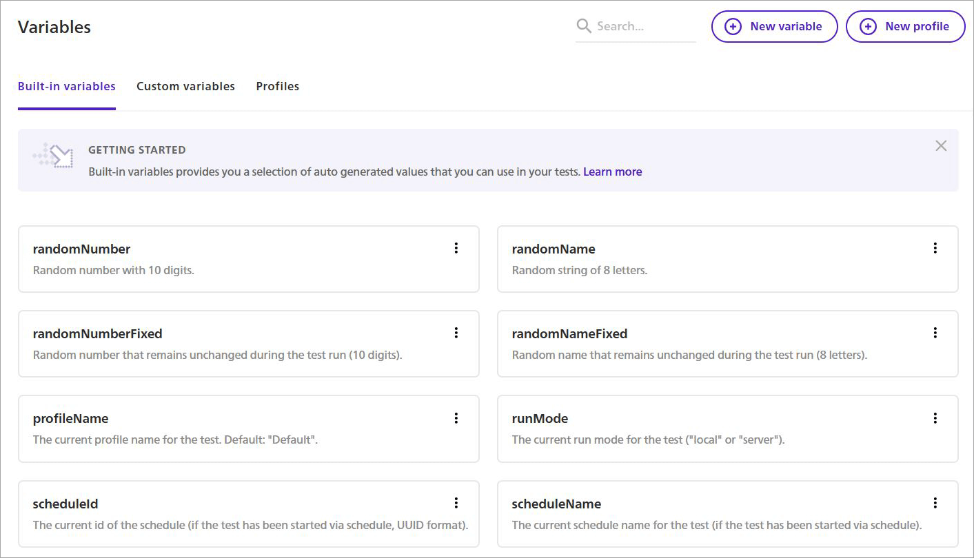Viewport: 974px width, 558px height.
Task: Open the randomName three-dot options menu
Action: click(935, 248)
